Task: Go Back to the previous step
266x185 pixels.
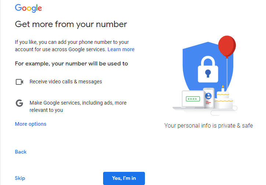Action: point(21,152)
